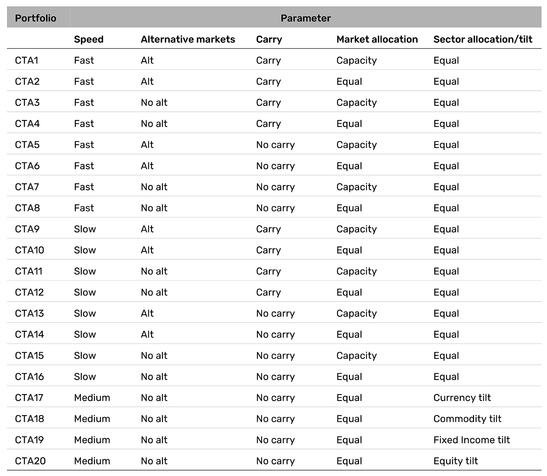The height and width of the screenshot is (476, 547).
Task: Click the CTA17 portfolio label
Action: [29, 398]
